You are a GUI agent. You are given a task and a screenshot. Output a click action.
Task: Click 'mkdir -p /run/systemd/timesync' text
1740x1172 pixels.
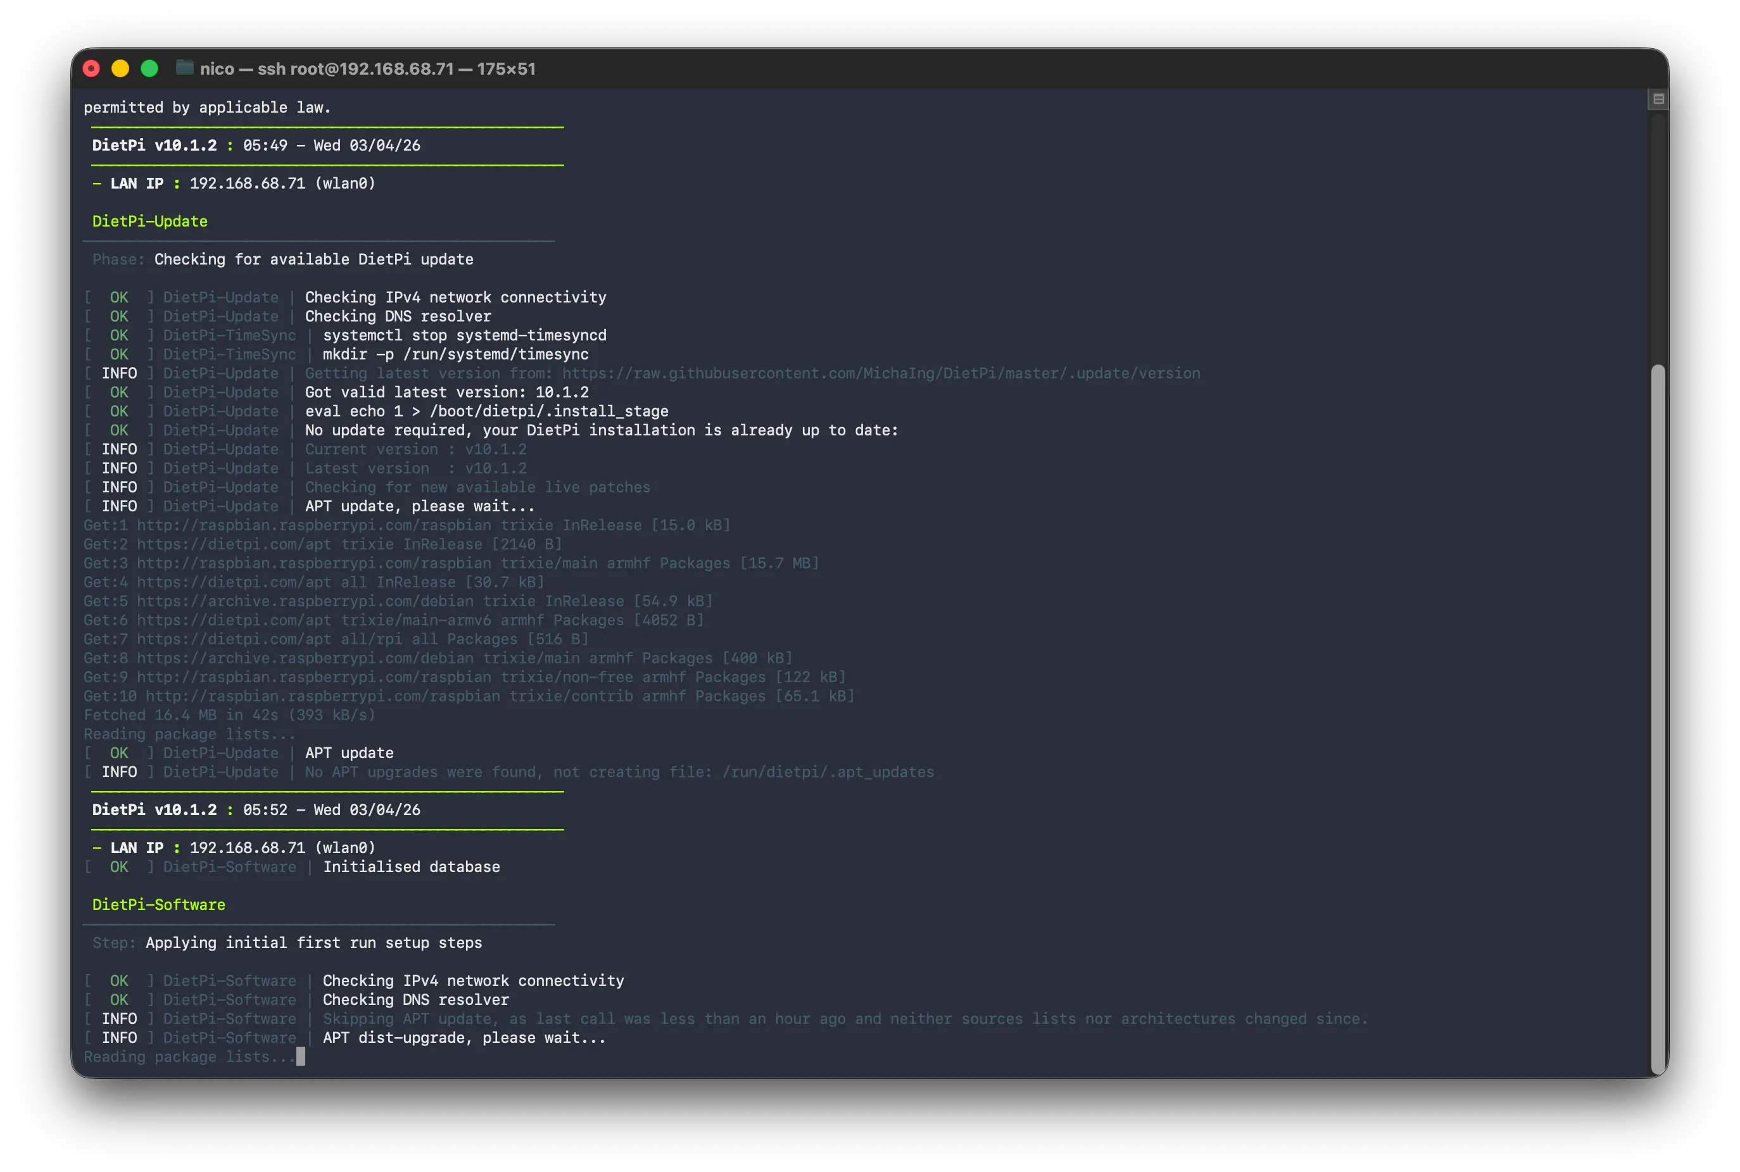(x=455, y=354)
